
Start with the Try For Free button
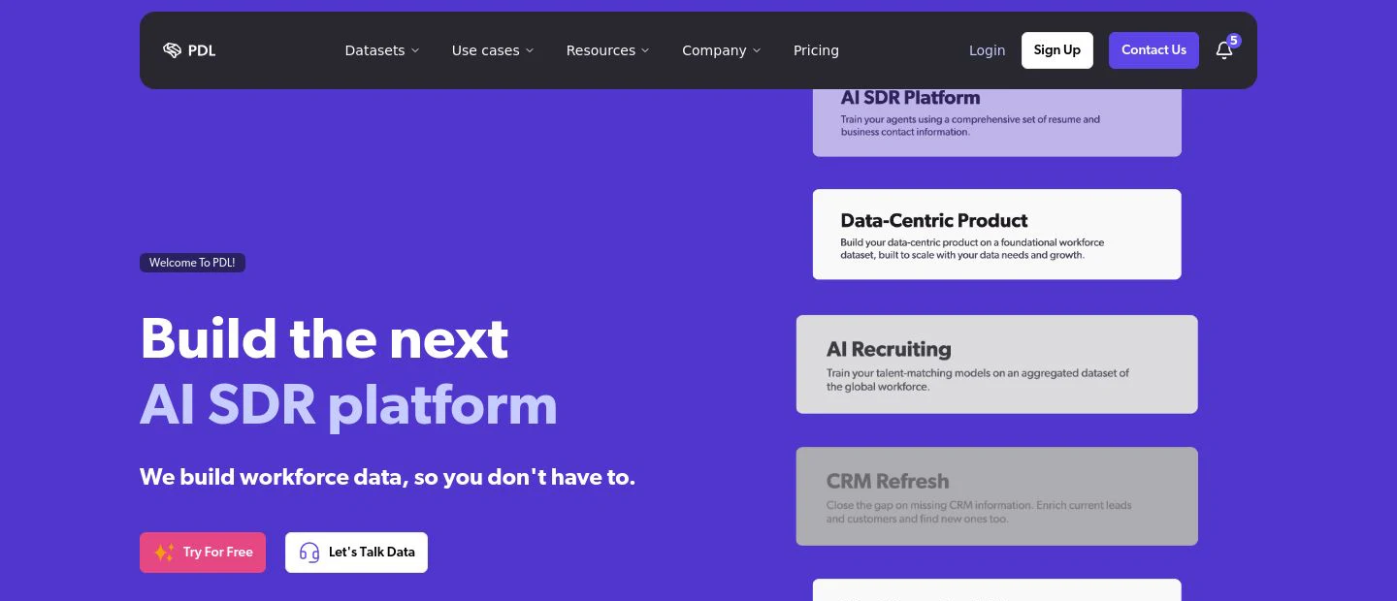(x=203, y=553)
